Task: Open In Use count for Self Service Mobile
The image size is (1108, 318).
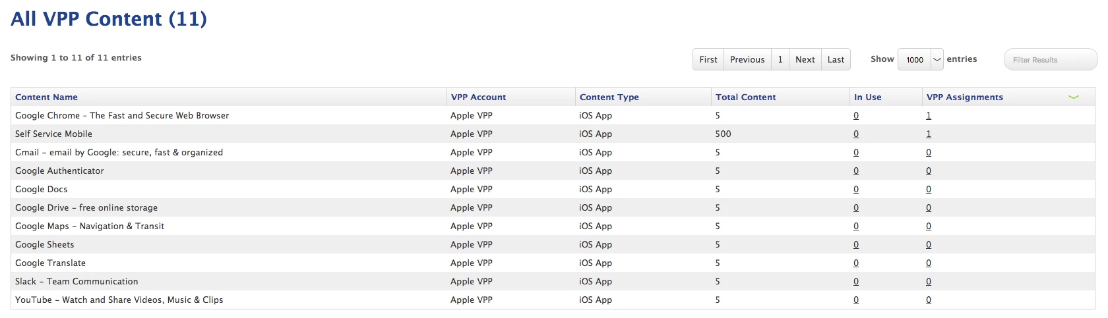Action: click(x=856, y=134)
